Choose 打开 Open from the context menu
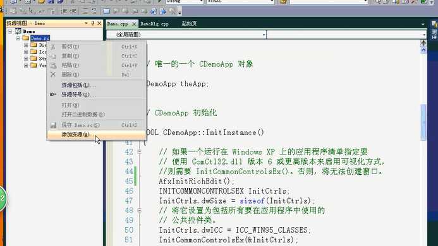 (x=96, y=105)
